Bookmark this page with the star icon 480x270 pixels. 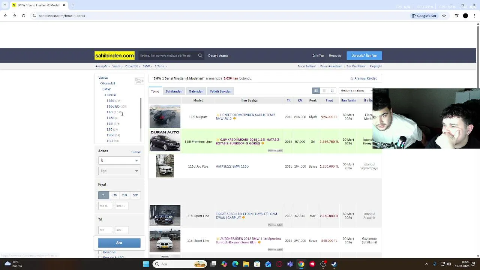click(x=444, y=16)
